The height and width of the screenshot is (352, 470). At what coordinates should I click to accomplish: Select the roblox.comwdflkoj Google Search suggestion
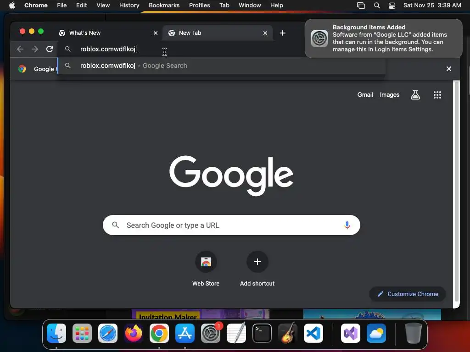point(221,66)
